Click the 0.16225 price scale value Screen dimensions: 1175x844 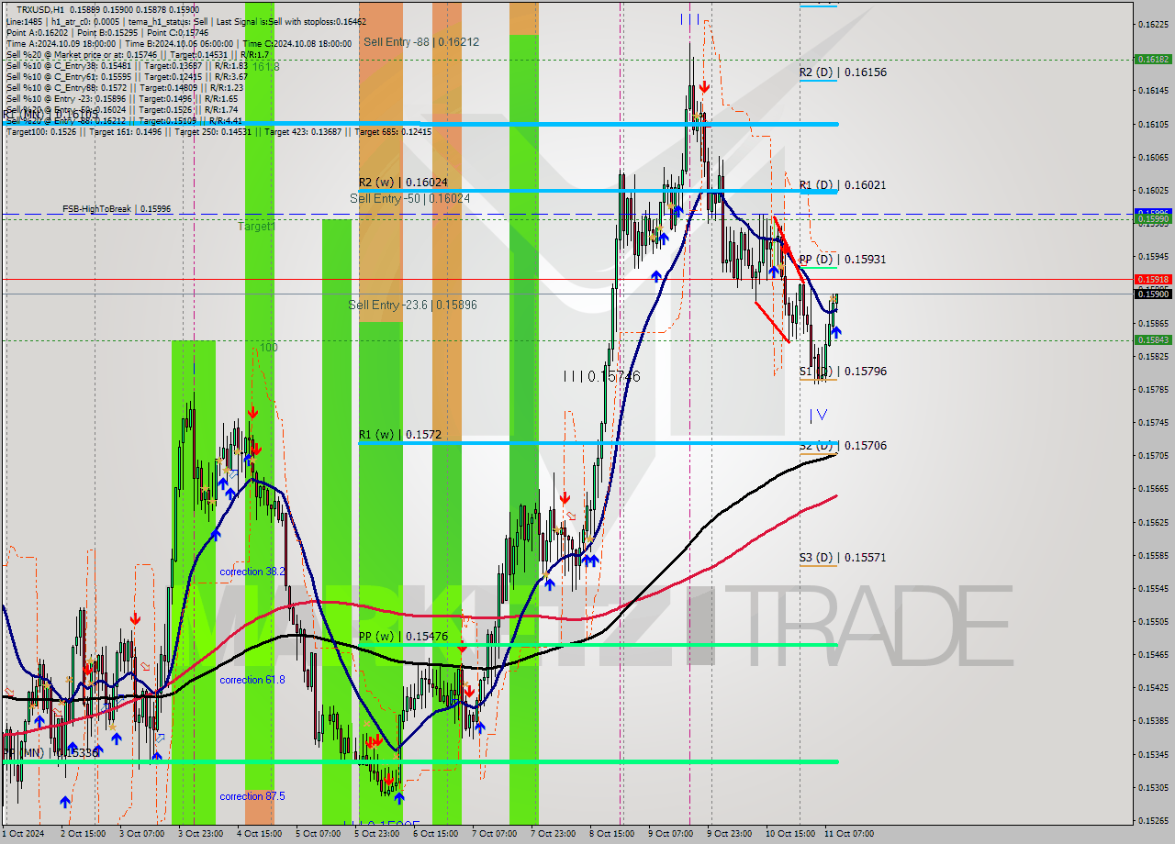coord(1154,24)
